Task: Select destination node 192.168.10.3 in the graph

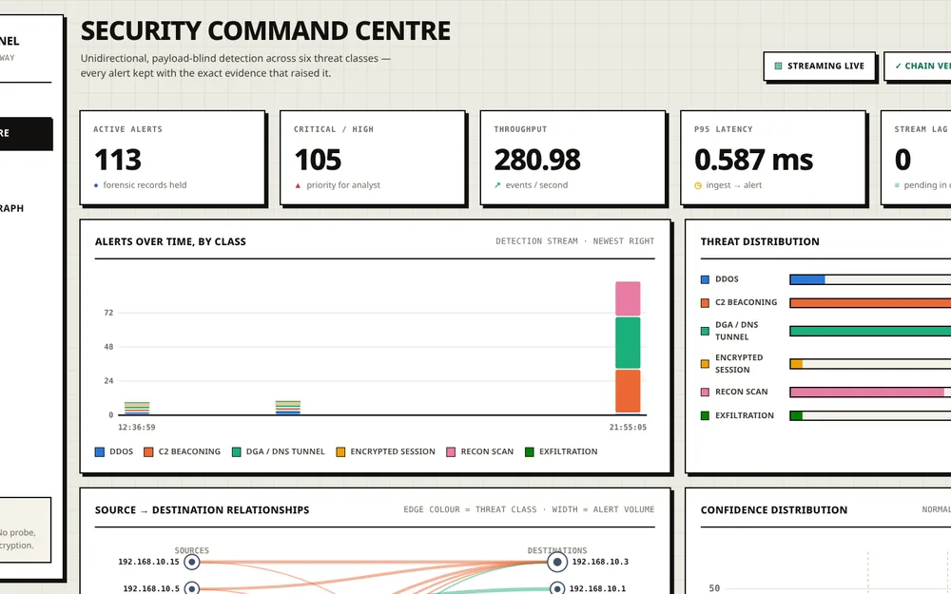Action: point(556,562)
